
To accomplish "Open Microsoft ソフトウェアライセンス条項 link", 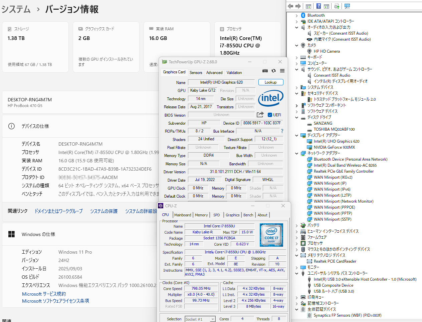I will 55,301.
